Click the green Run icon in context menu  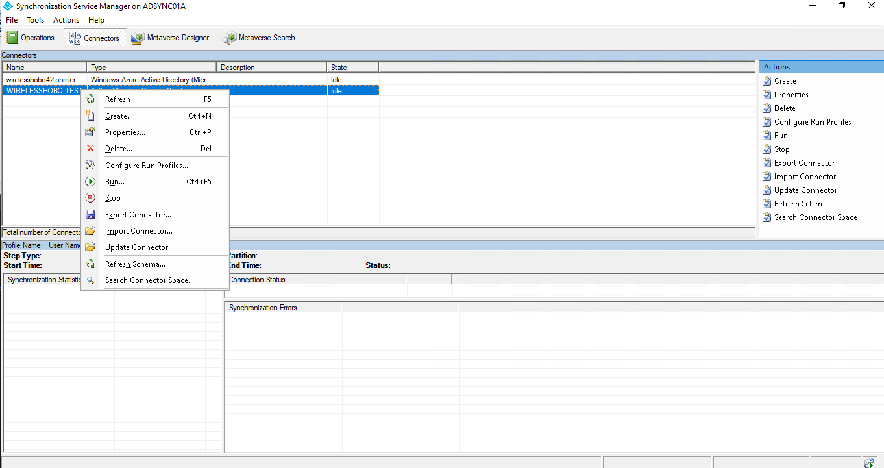[90, 182]
